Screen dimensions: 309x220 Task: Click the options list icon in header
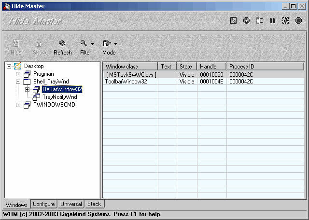[259, 20]
